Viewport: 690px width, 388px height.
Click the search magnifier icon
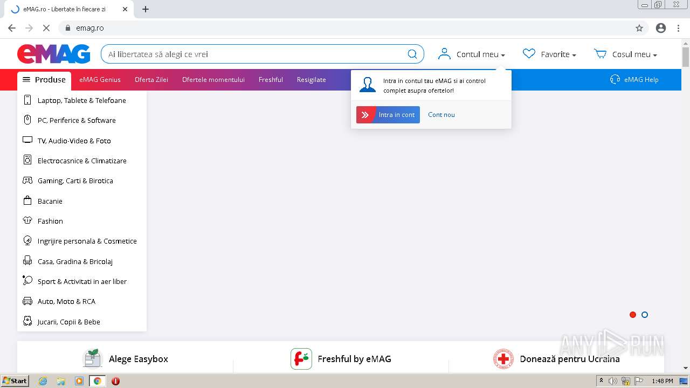click(x=412, y=54)
